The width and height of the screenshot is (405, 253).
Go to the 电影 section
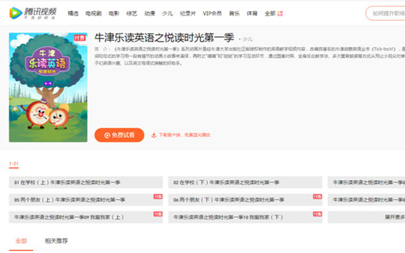click(114, 13)
